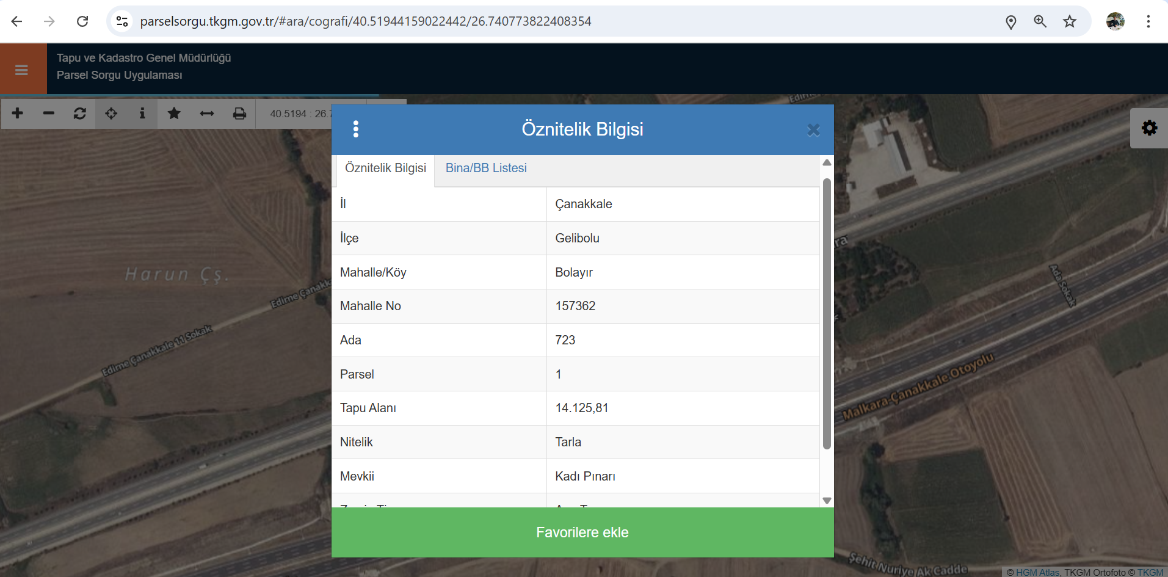The width and height of the screenshot is (1168, 577).
Task: Click the location permission icon
Action: pos(1011,22)
